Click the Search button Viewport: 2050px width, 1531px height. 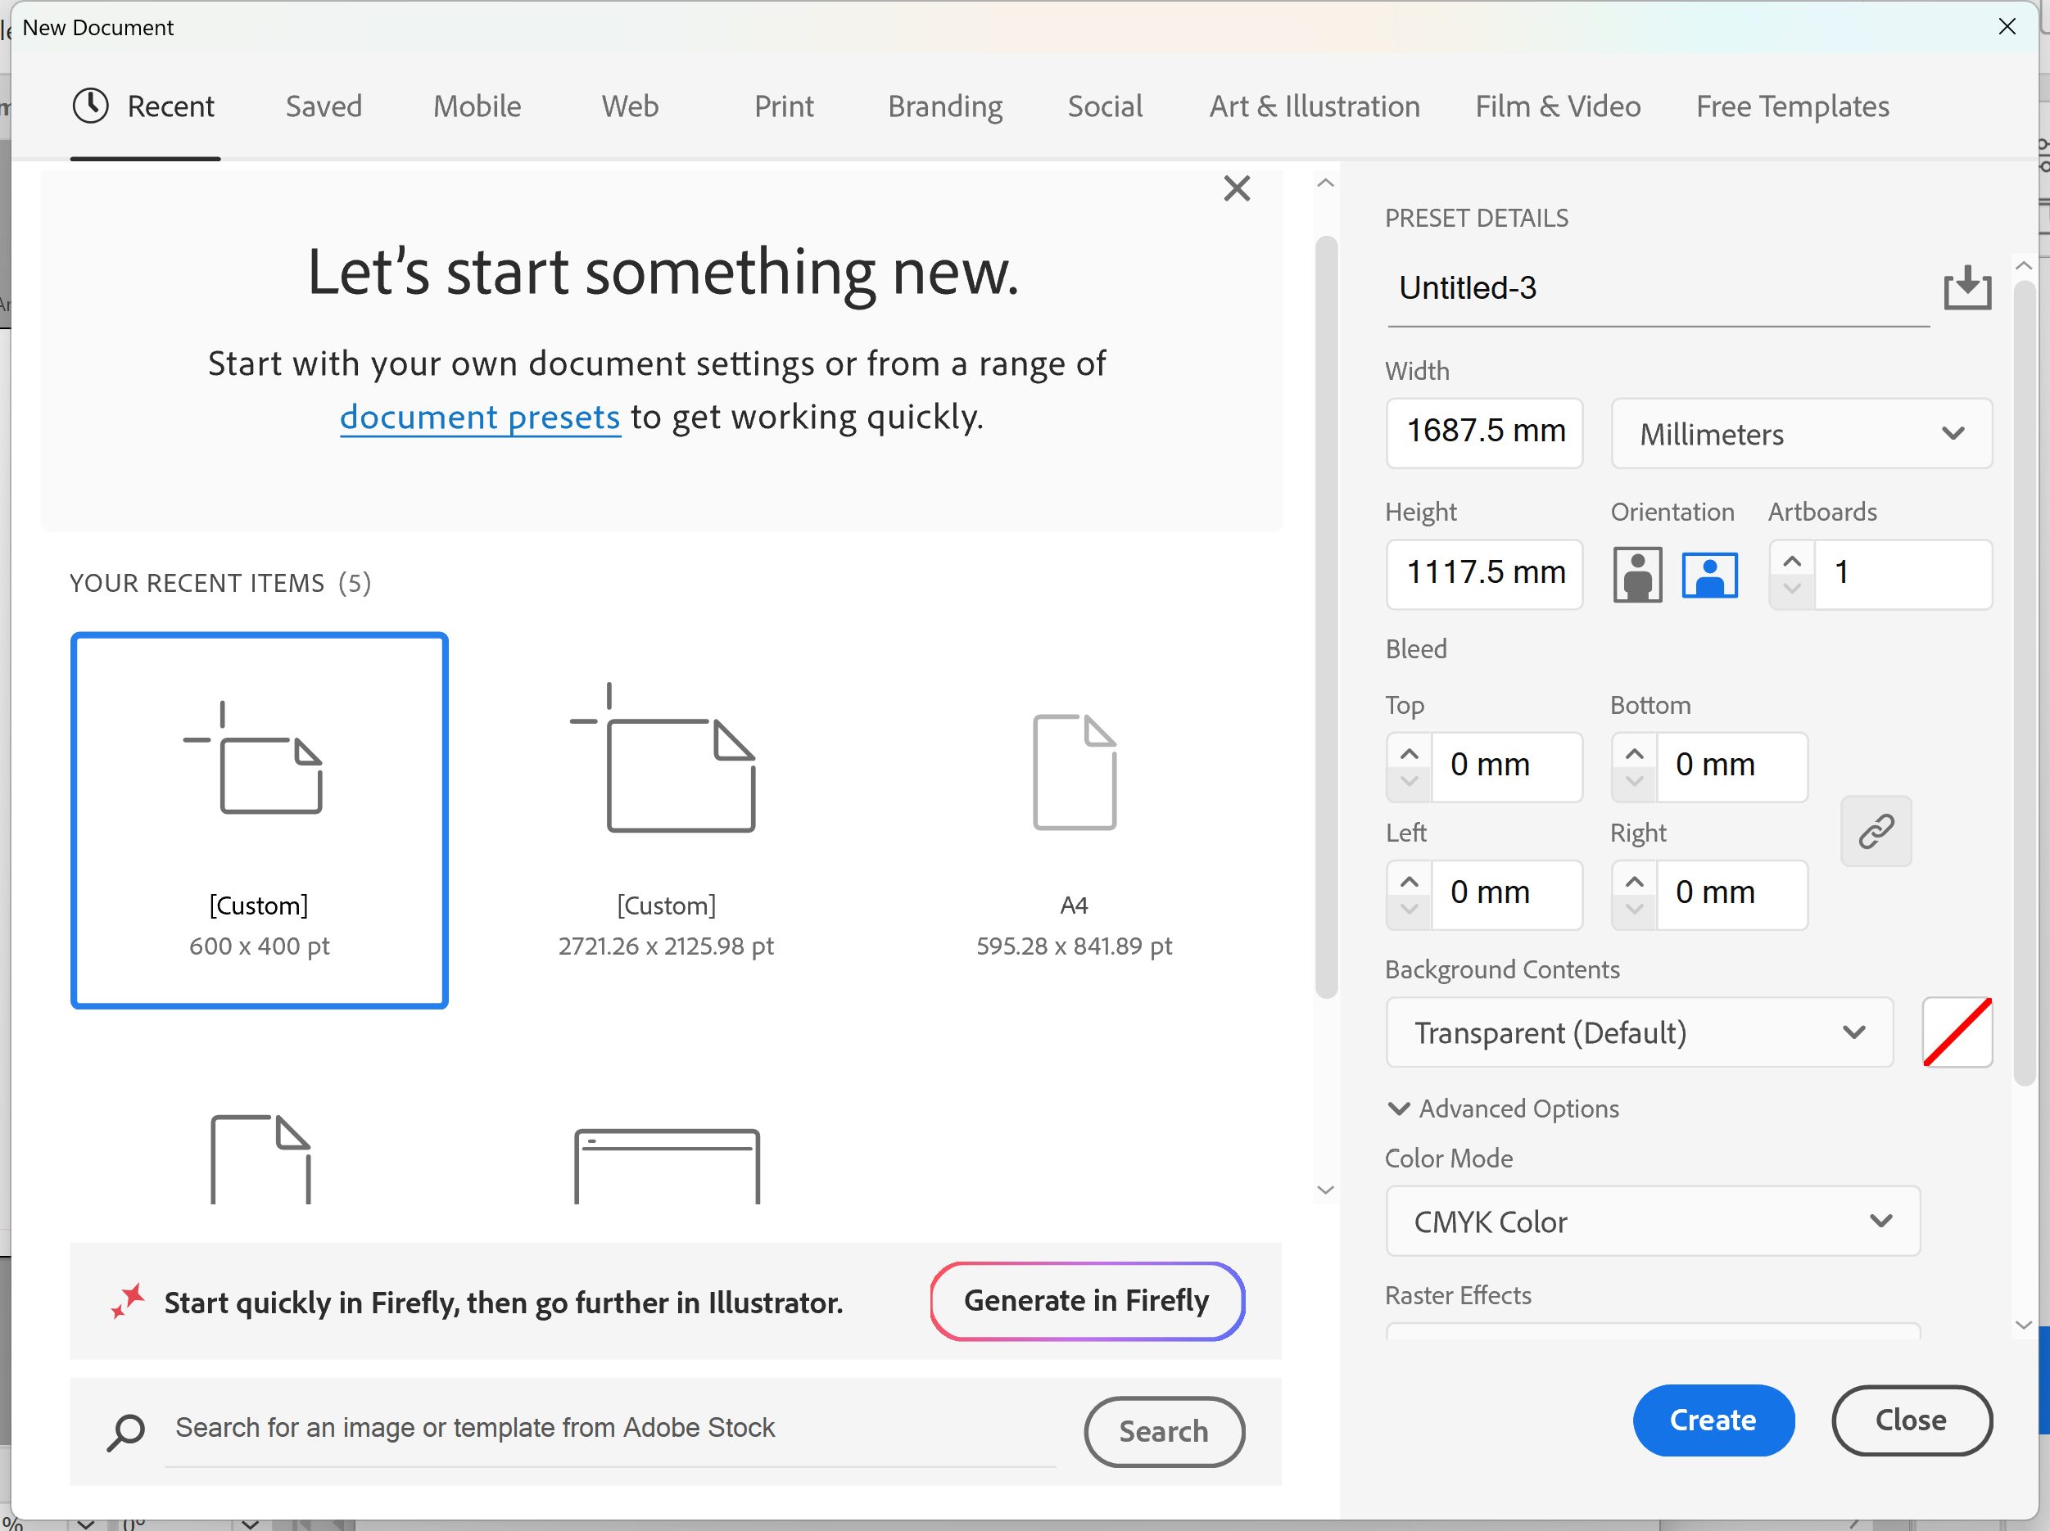(1163, 1431)
